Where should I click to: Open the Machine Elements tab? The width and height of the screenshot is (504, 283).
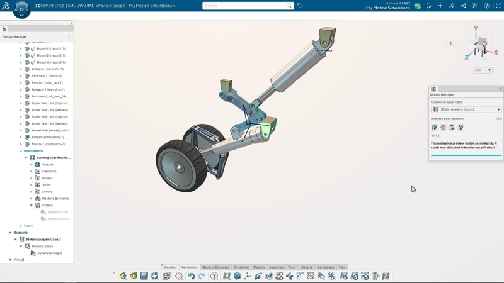(215, 267)
